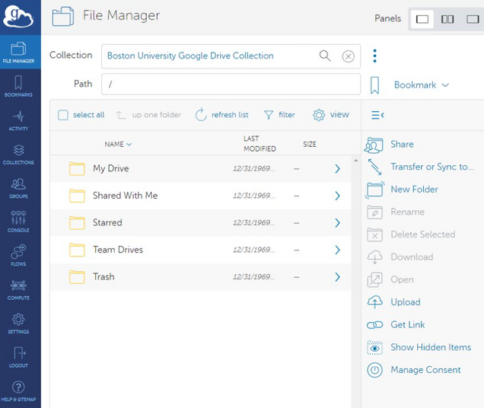
Task: Click up one folder
Action: (148, 115)
